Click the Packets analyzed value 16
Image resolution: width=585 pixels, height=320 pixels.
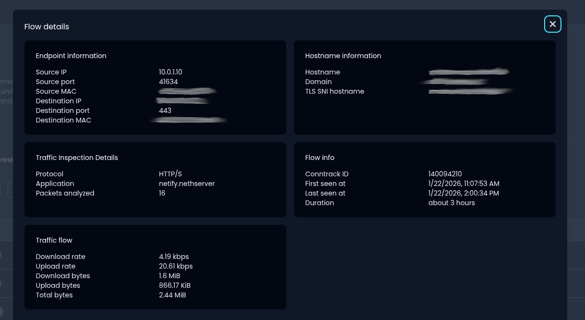162,193
